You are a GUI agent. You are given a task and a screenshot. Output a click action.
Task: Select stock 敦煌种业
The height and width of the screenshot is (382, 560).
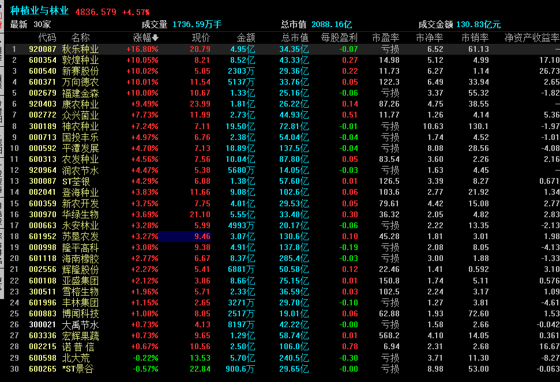pos(80,60)
